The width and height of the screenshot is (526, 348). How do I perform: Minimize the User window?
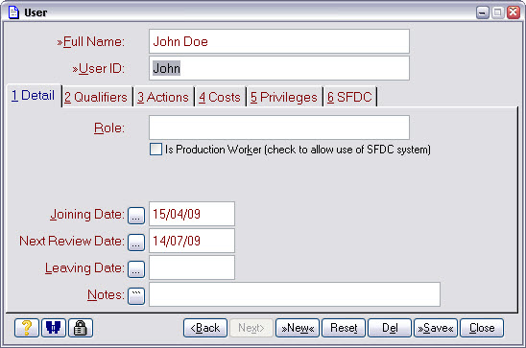483,12
